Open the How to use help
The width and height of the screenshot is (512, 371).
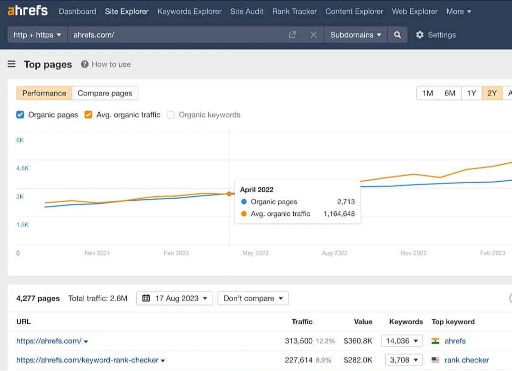click(x=106, y=64)
